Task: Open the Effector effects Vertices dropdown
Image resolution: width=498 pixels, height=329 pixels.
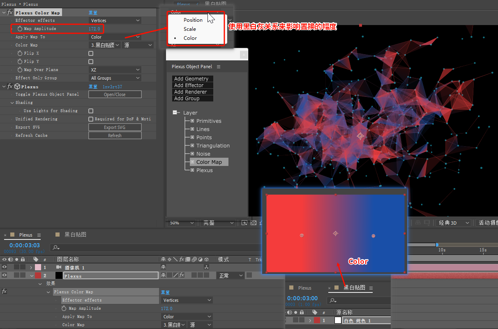Action: pyautogui.click(x=115, y=21)
